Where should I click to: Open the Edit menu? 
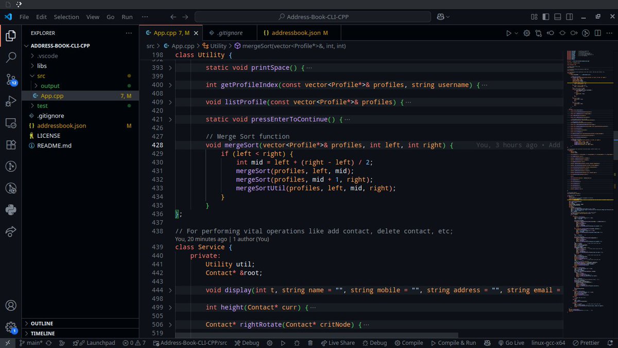[42, 17]
